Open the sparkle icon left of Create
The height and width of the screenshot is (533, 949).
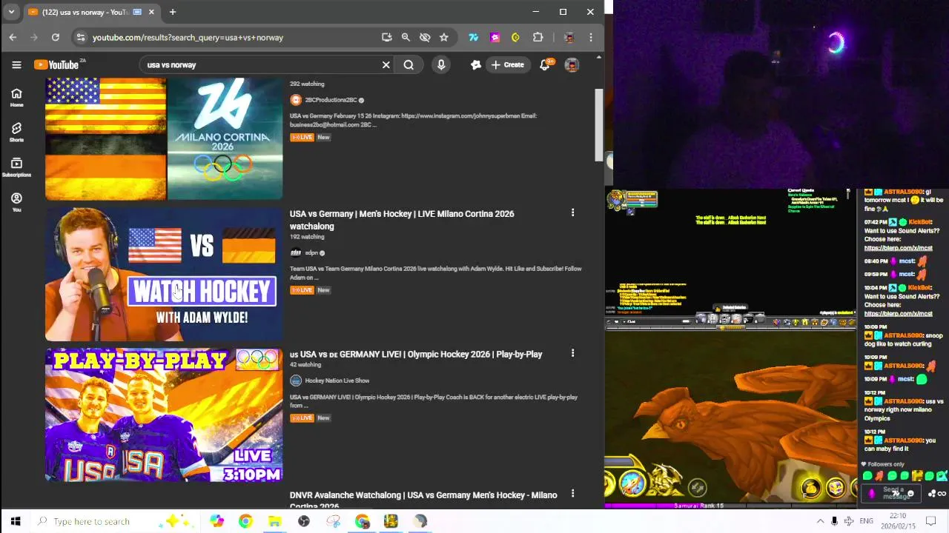pos(475,64)
